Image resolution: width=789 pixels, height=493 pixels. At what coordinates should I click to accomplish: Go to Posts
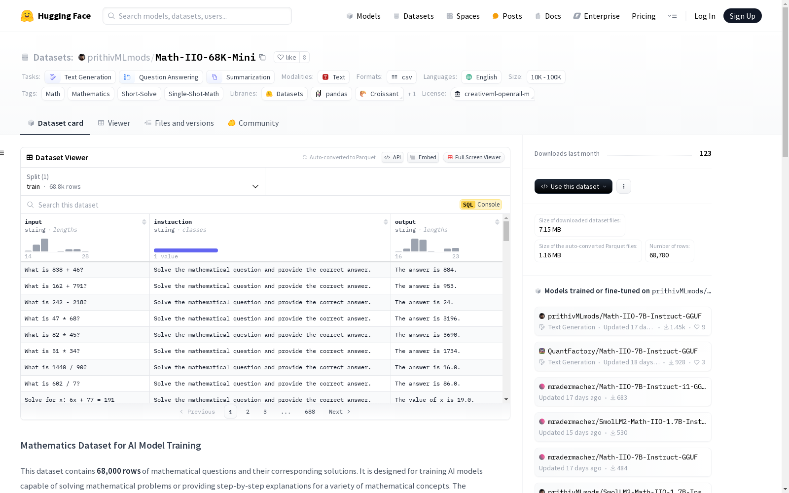click(507, 16)
